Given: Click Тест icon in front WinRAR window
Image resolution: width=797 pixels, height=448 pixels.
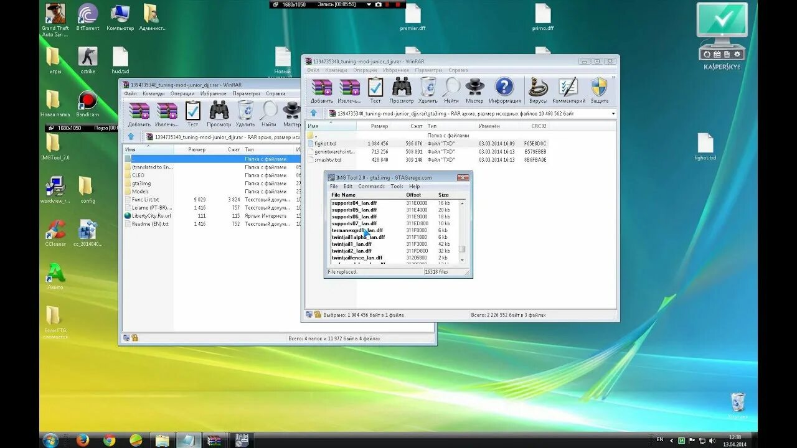Looking at the screenshot, I should click(375, 91).
